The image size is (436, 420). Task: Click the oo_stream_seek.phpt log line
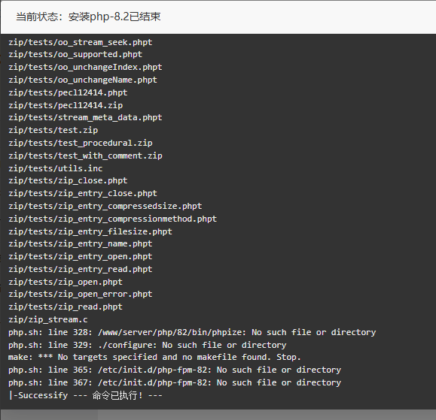pyautogui.click(x=81, y=42)
